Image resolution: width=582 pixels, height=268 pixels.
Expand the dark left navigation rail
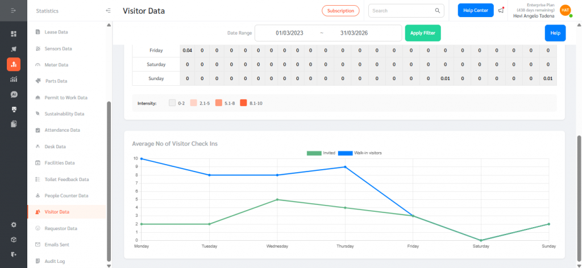click(x=14, y=11)
